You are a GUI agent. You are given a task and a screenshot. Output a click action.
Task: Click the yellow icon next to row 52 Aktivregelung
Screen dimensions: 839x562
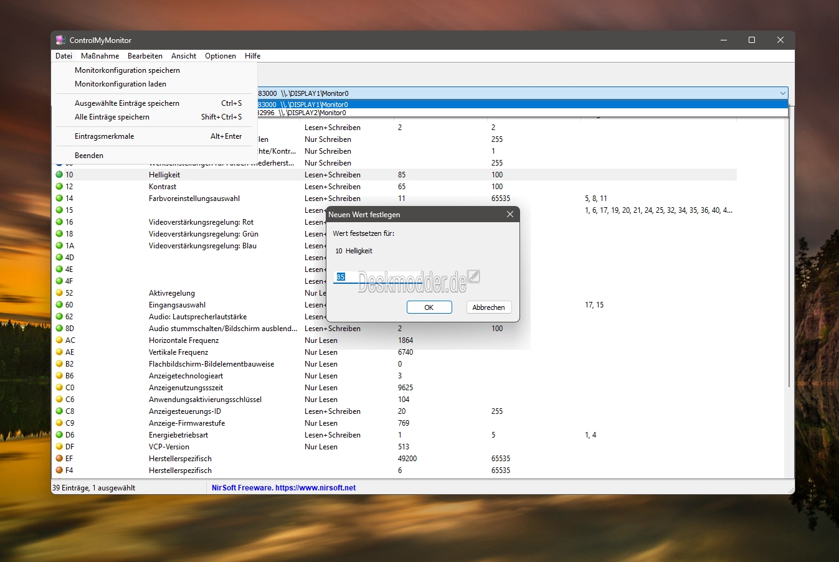tap(60, 293)
